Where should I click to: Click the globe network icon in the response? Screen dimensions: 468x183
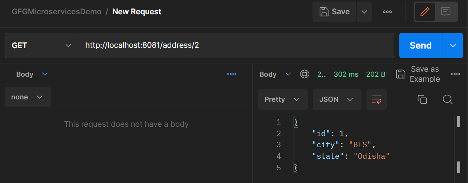click(x=304, y=74)
